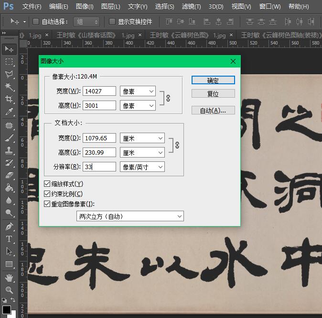The image size is (322, 318).
Task: Toggle pixel dimensions constrain link icon
Action: (168, 98)
